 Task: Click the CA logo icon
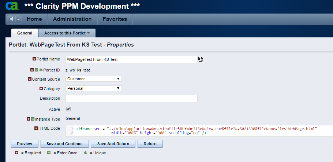tap(12, 6)
